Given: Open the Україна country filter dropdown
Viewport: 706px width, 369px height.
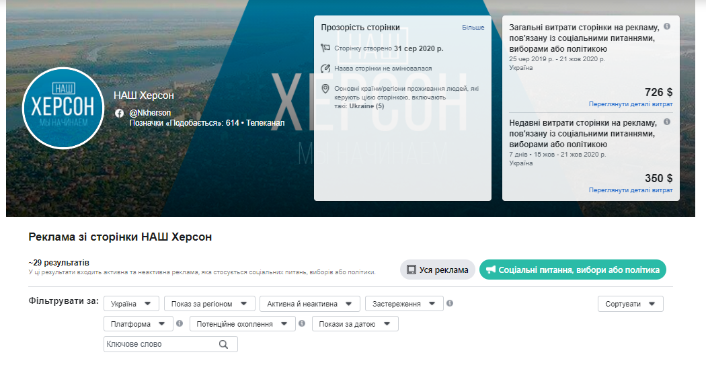Looking at the screenshot, I should 132,304.
